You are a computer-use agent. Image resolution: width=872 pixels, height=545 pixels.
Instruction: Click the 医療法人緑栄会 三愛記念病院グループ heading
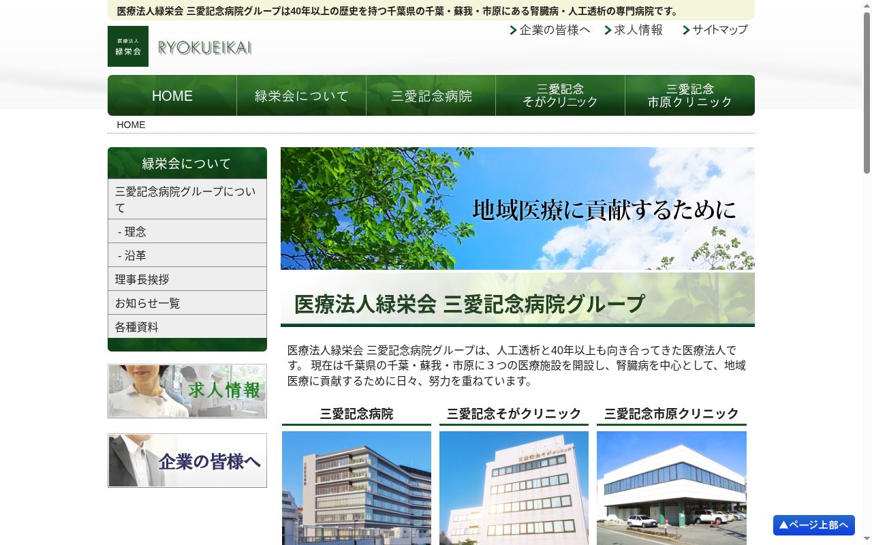click(469, 304)
